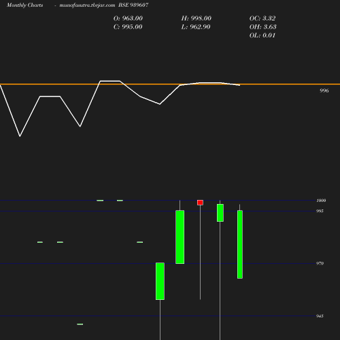340x340 pixels.
Task: Click the "970" price axis label
Action: pyautogui.click(x=320, y=263)
